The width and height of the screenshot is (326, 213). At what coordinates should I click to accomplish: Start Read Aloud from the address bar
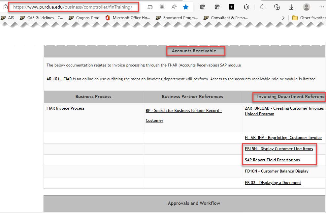pos(174,7)
